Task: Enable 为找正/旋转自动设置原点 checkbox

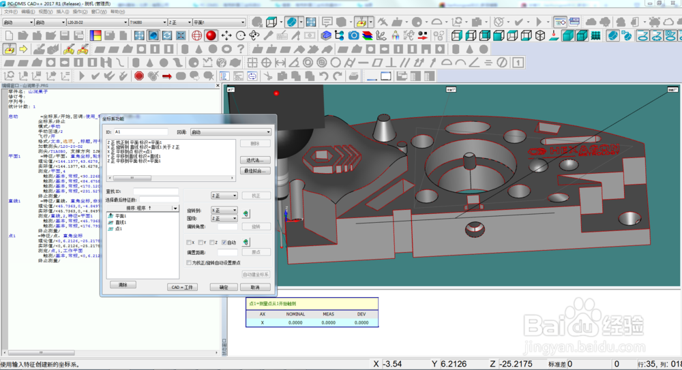Action: tap(189, 262)
